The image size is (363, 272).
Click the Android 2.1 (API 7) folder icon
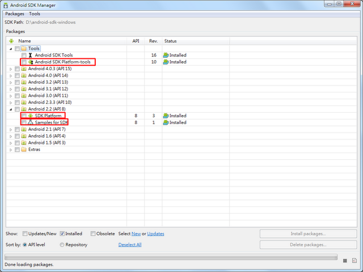pos(24,129)
